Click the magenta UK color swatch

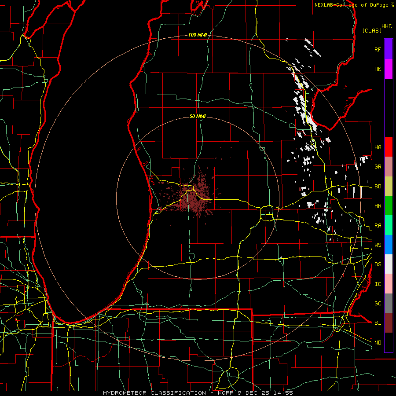pos(389,69)
